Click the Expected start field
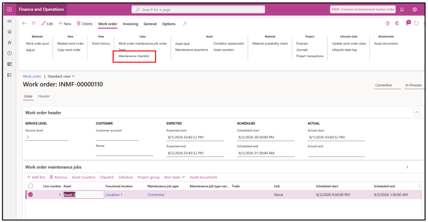 pos(195,137)
